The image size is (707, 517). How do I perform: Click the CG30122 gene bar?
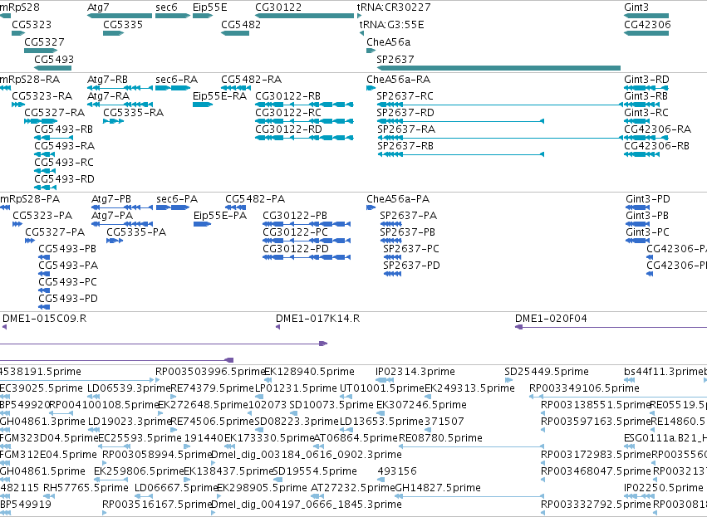tap(305, 16)
